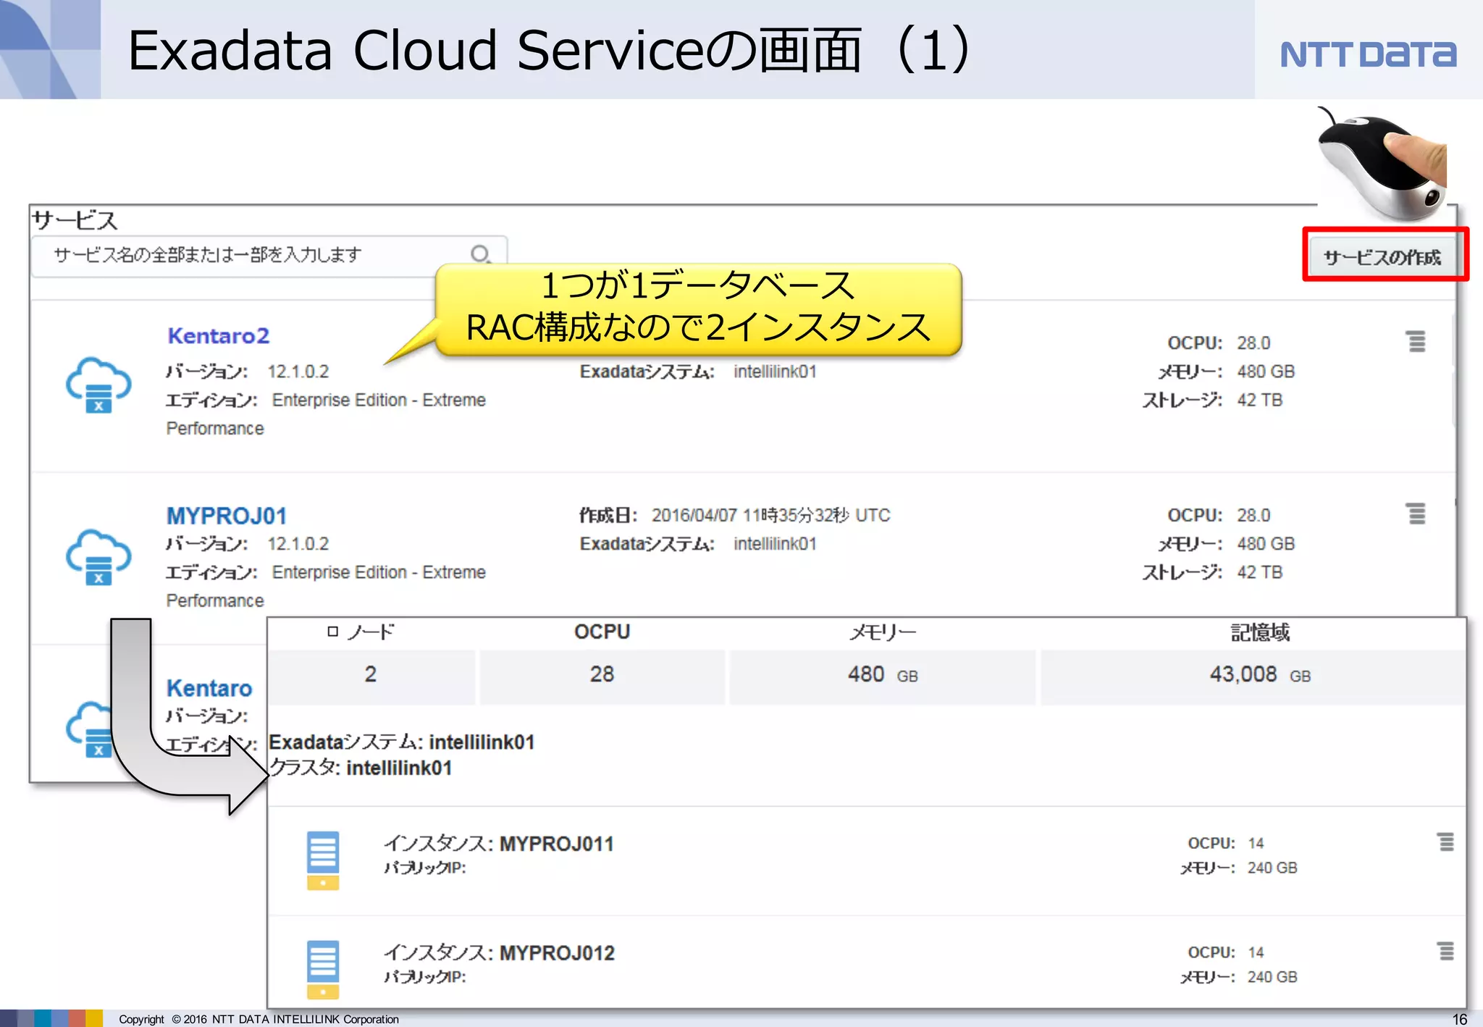Image resolution: width=1483 pixels, height=1027 pixels.
Task: Click the Kentaro cloud database icon
Action: (90, 729)
